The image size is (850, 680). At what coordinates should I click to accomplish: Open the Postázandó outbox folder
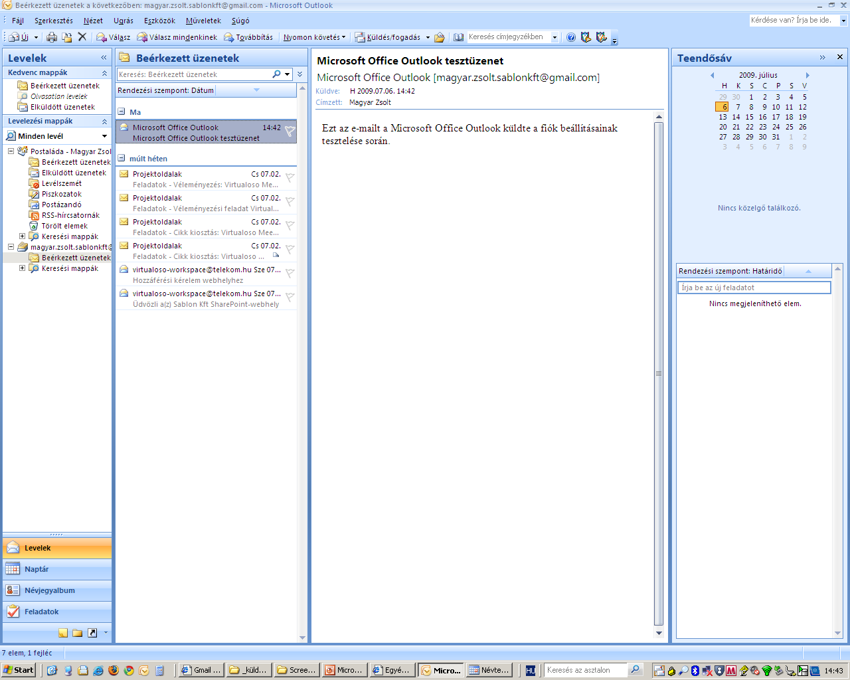pyautogui.click(x=62, y=205)
